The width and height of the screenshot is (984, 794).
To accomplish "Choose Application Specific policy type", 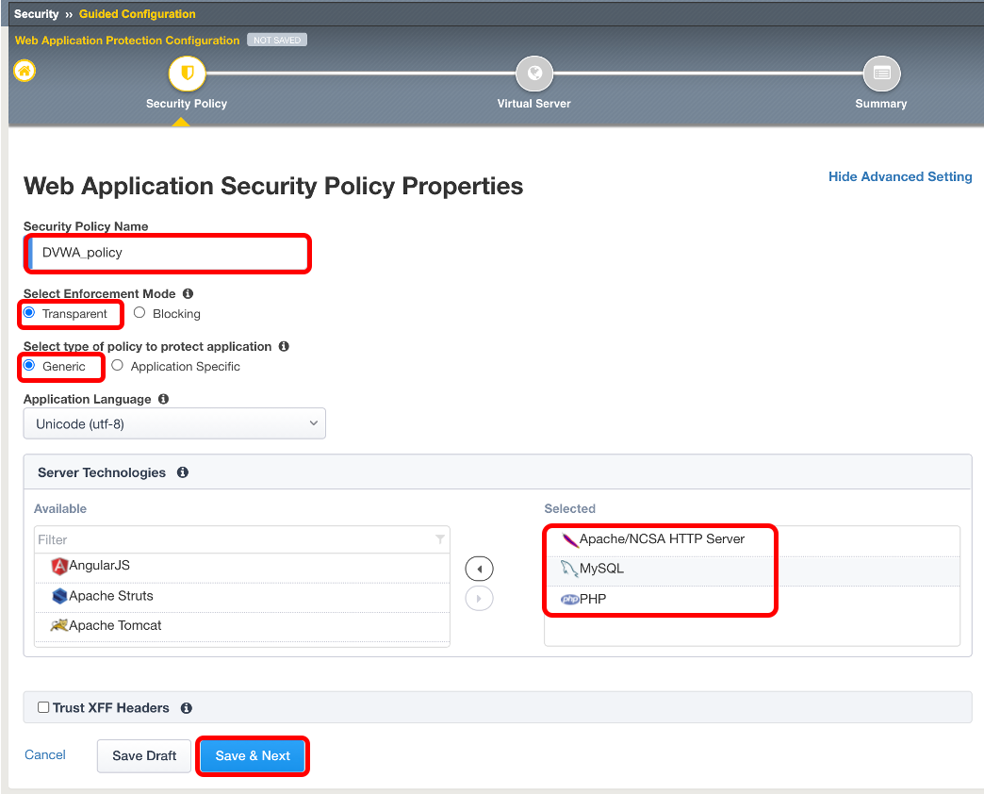I will click(x=118, y=365).
